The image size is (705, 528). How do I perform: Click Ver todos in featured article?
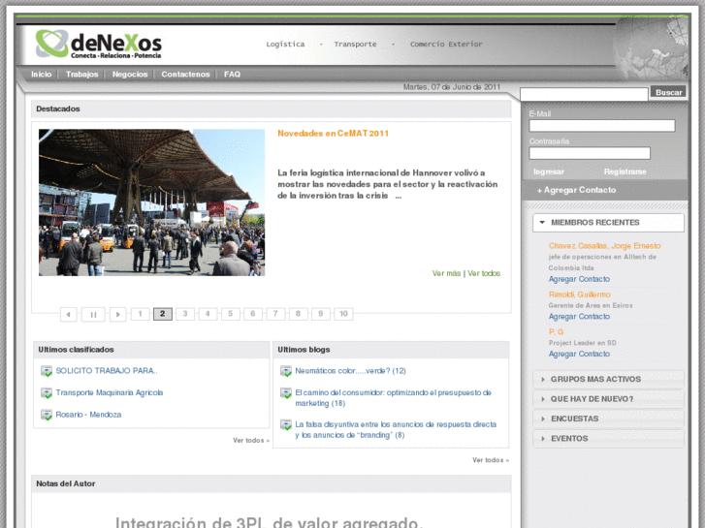484,273
